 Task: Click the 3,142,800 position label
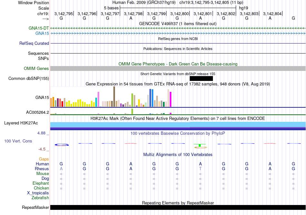point(179,14)
